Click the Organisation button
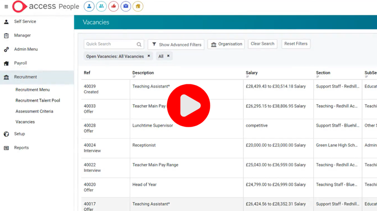 click(x=226, y=44)
